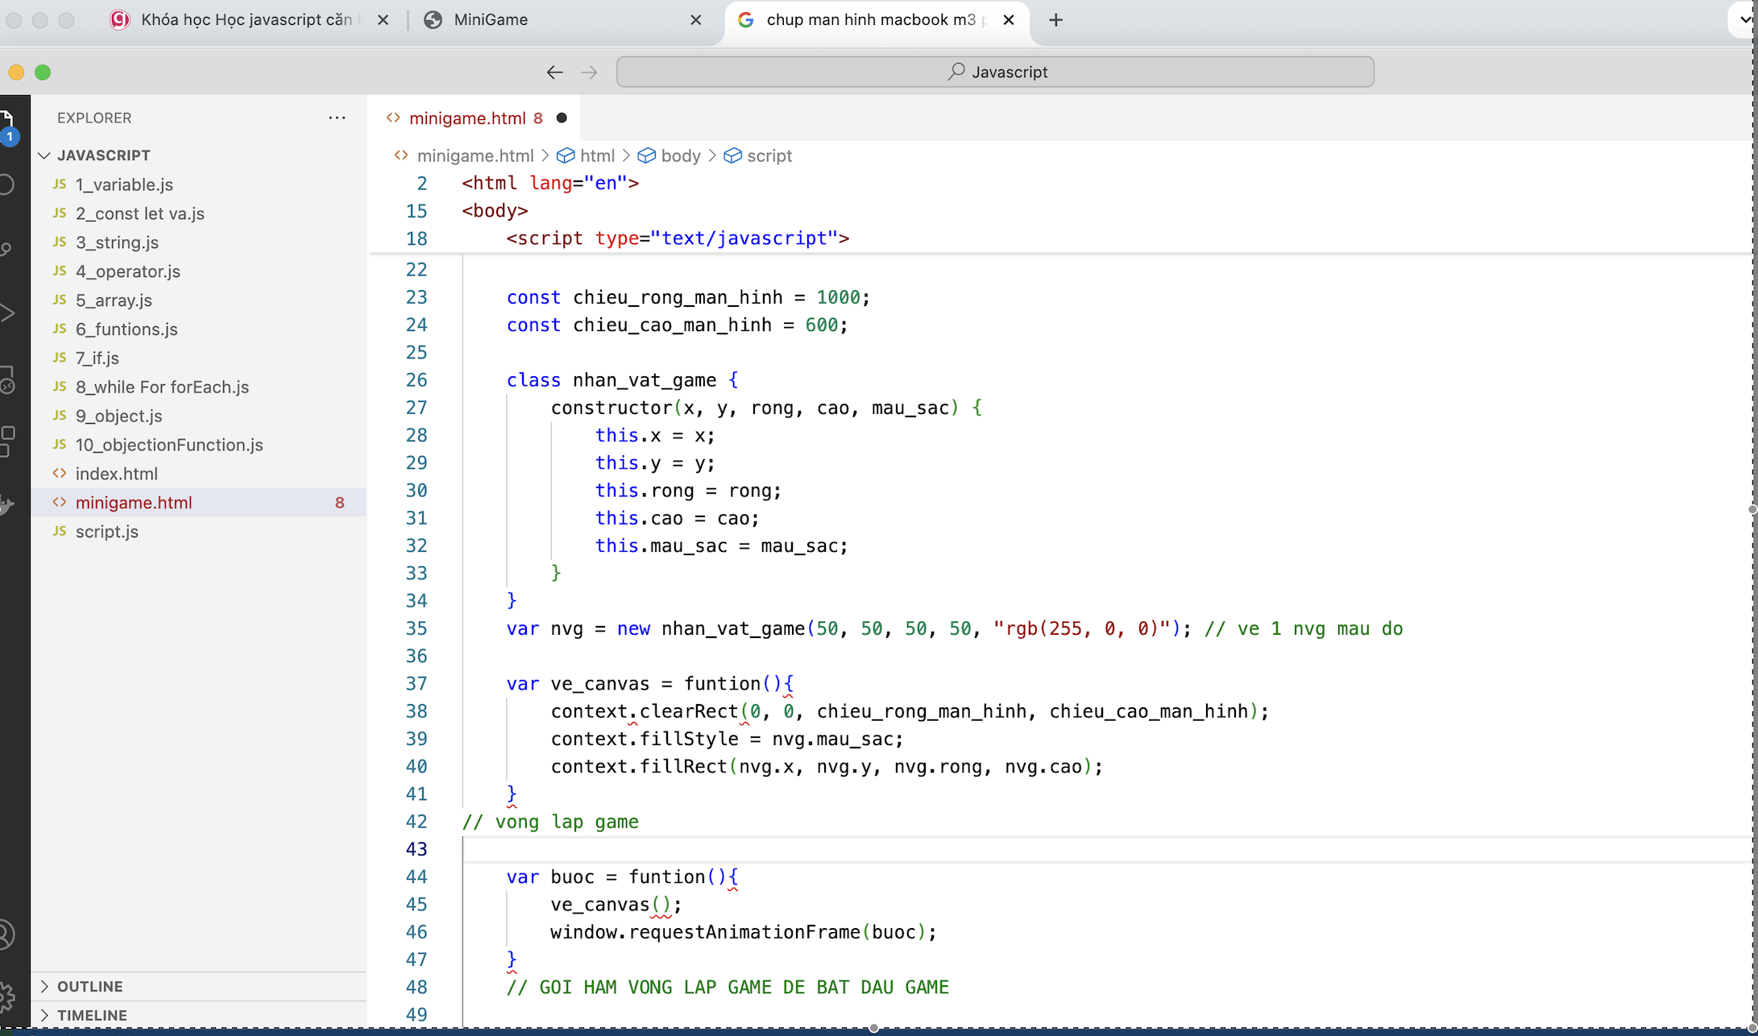Open 9_object.js in the file tree
The image size is (1758, 1036).
118,416
